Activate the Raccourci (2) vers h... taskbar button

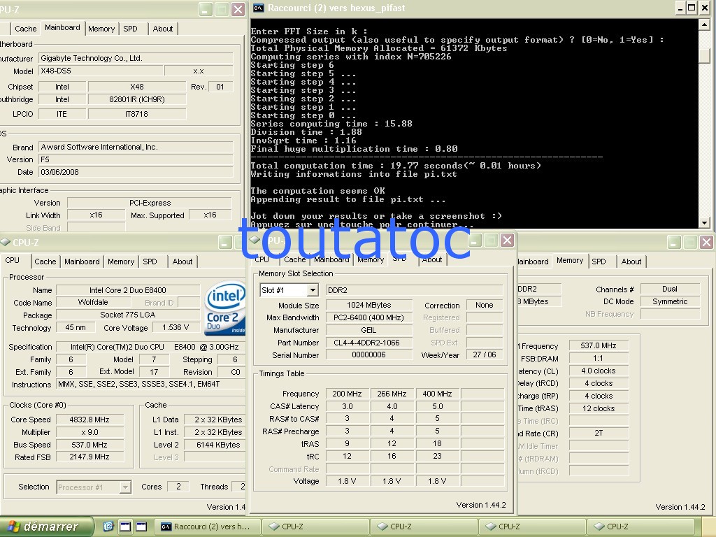tap(207, 527)
